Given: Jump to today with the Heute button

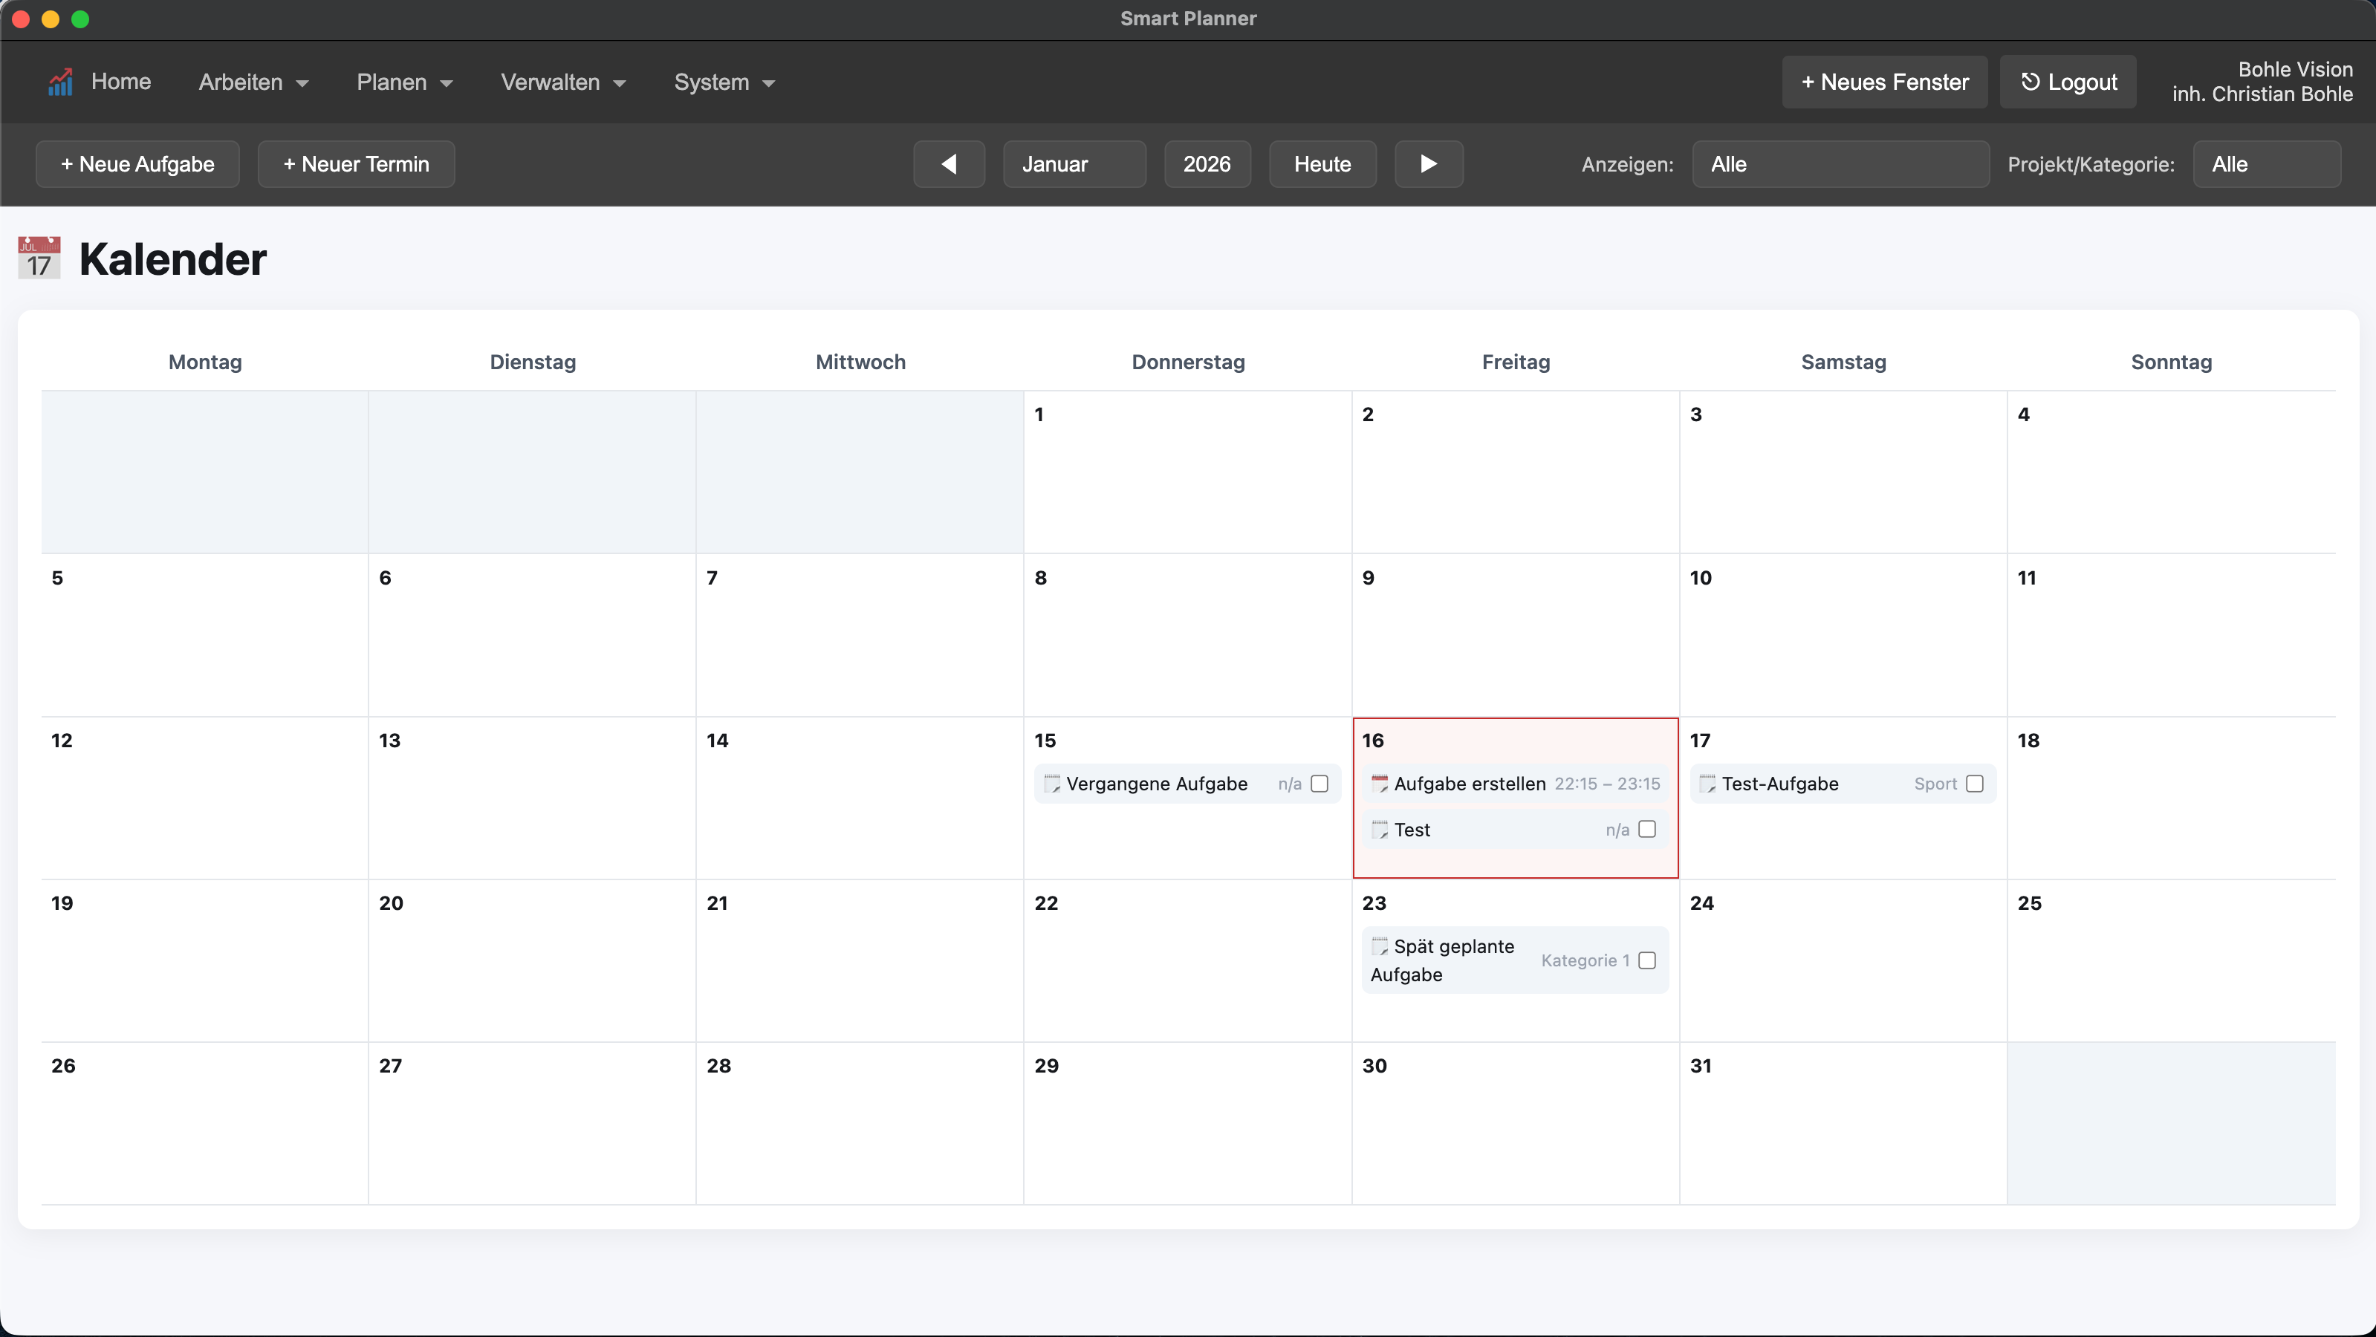Looking at the screenshot, I should (1322, 164).
